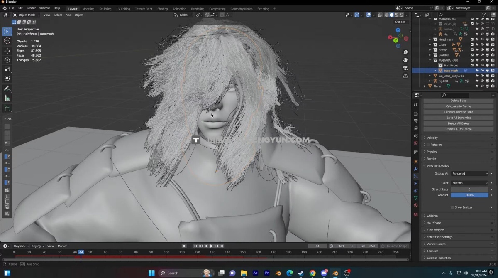
Task: Toggle the camera view icon
Action: pyautogui.click(x=405, y=68)
